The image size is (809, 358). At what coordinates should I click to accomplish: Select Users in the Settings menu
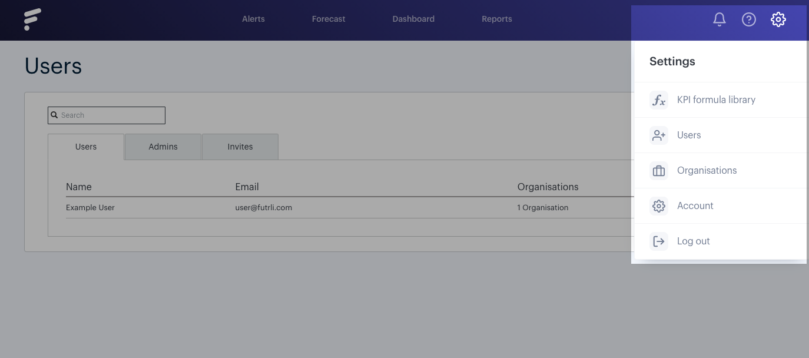(x=720, y=135)
